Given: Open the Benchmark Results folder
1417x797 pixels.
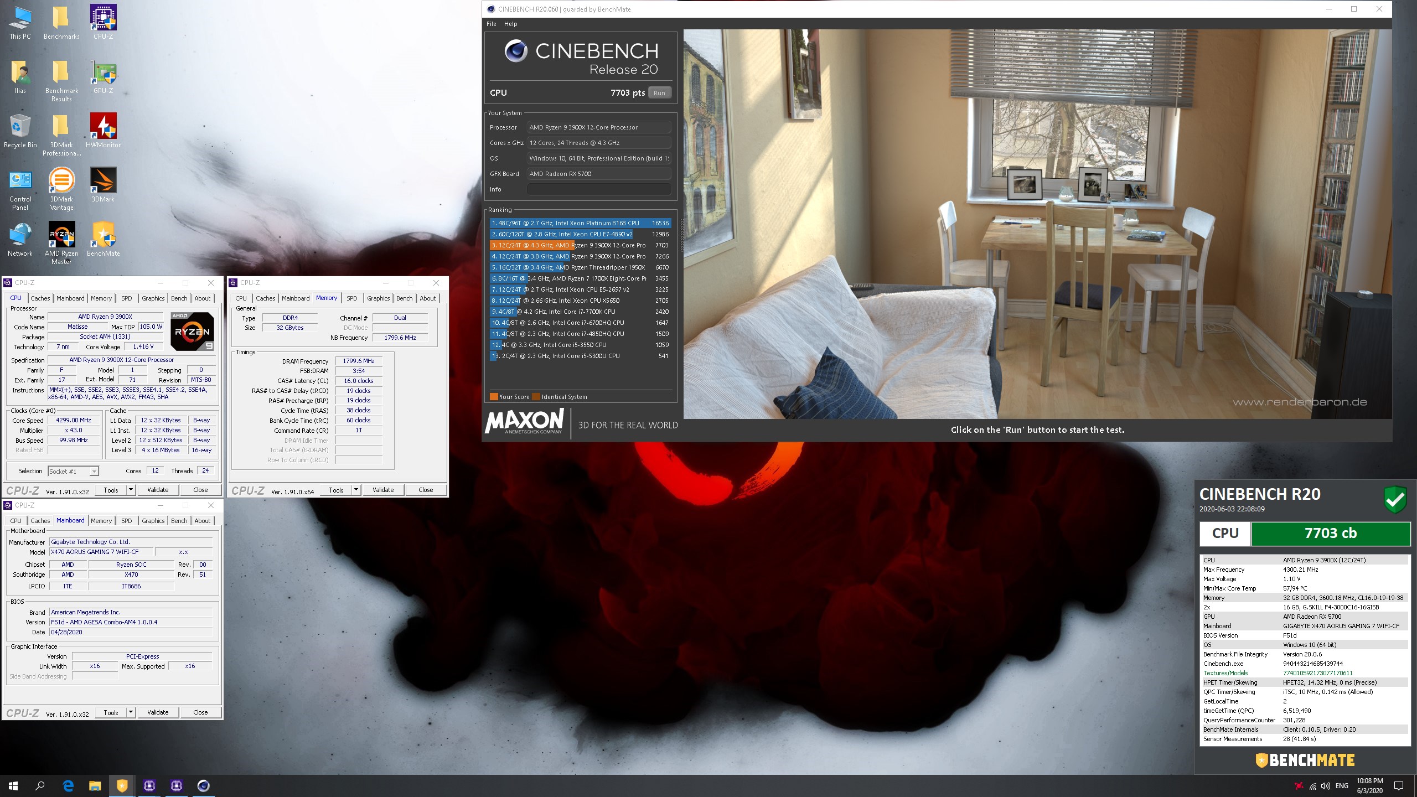Looking at the screenshot, I should pyautogui.click(x=61, y=80).
